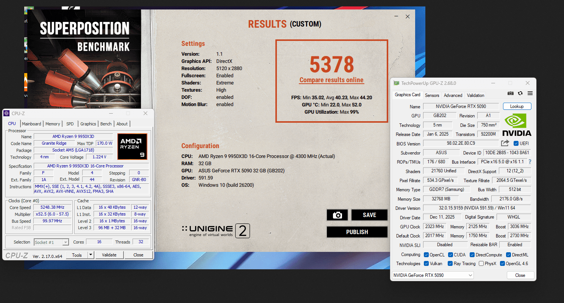Click the 5378 benchmark score
564x303 pixels.
pos(332,64)
